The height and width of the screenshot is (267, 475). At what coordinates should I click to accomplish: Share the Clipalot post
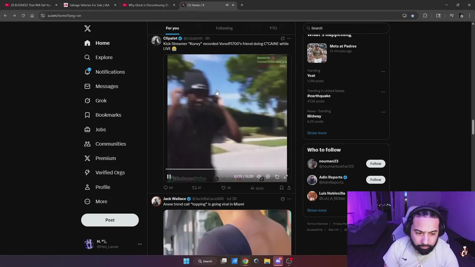[289, 188]
